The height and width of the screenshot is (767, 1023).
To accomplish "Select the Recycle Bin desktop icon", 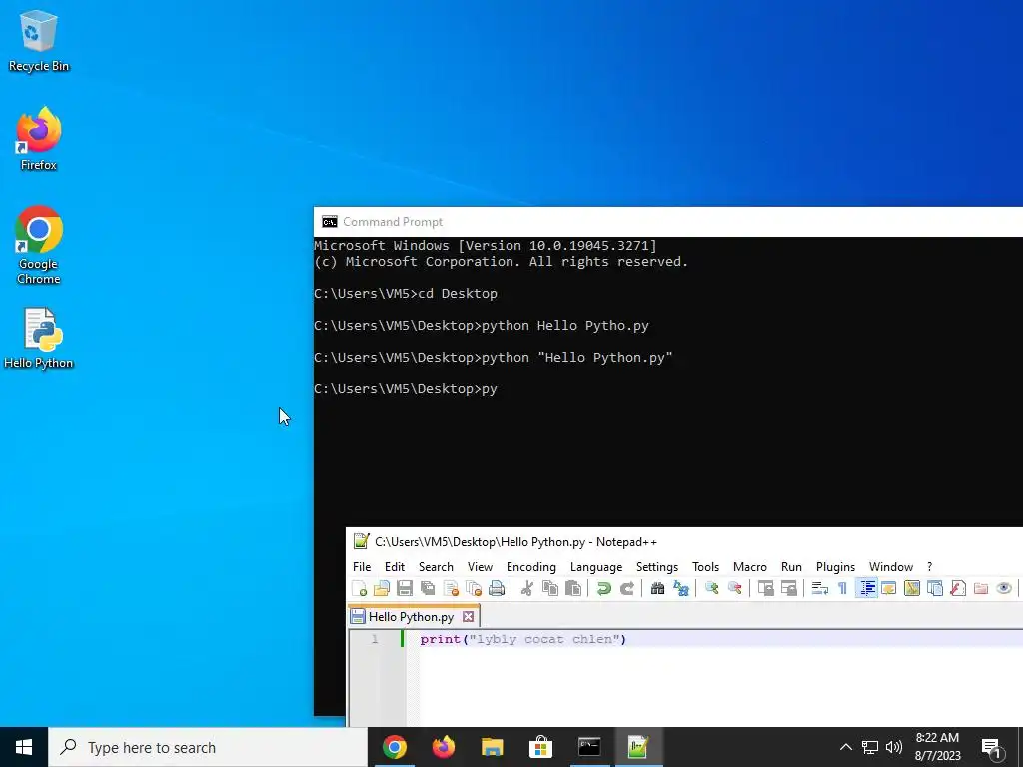I will click(39, 40).
